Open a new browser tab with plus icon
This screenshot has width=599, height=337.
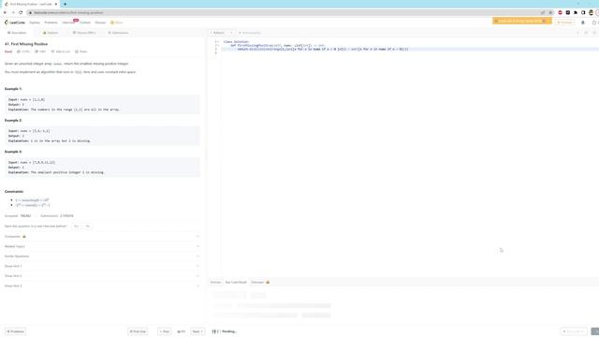(65, 4)
